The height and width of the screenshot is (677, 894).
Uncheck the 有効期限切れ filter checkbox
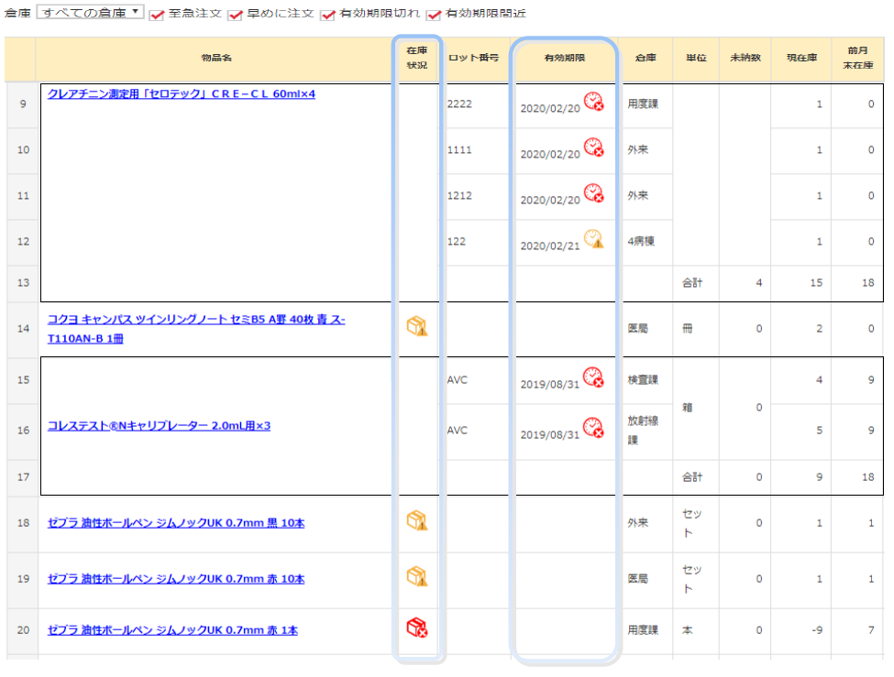point(327,16)
